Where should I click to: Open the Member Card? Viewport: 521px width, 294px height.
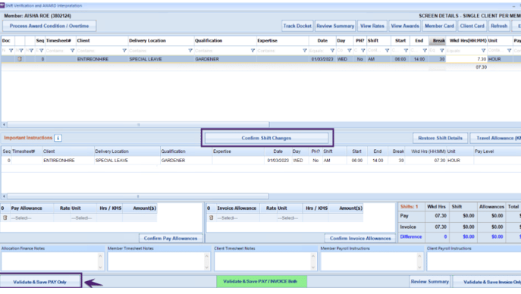pos(439,26)
